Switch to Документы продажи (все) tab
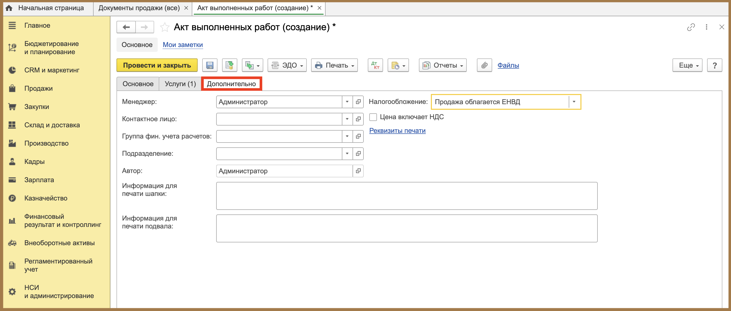 click(139, 8)
